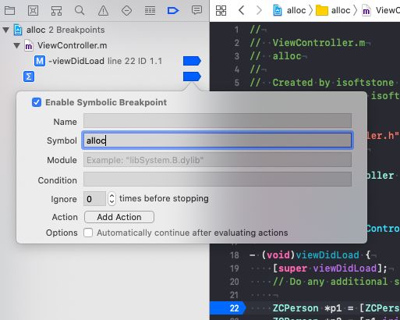Collapse the ViewController.m breakpoint group
The image size is (400, 320).
(17, 45)
